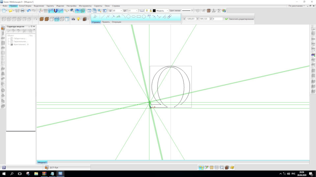Click the undo arrow icon
The image size is (316, 177).
(28, 10)
